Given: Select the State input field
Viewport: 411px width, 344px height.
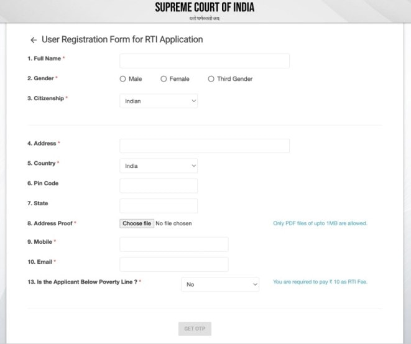Looking at the screenshot, I should (159, 206).
